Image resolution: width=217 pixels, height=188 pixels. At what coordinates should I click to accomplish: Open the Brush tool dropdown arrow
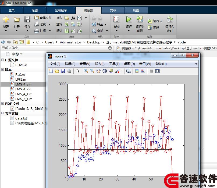click(x=122, y=71)
